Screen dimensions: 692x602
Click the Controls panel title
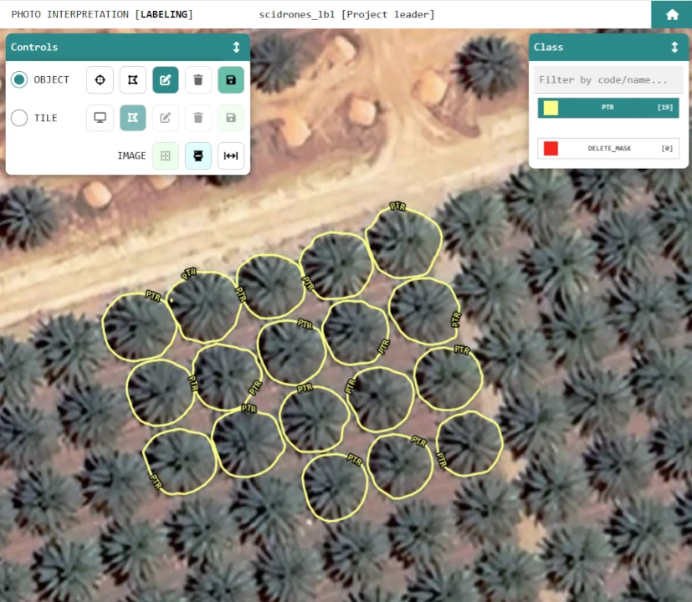click(x=34, y=47)
